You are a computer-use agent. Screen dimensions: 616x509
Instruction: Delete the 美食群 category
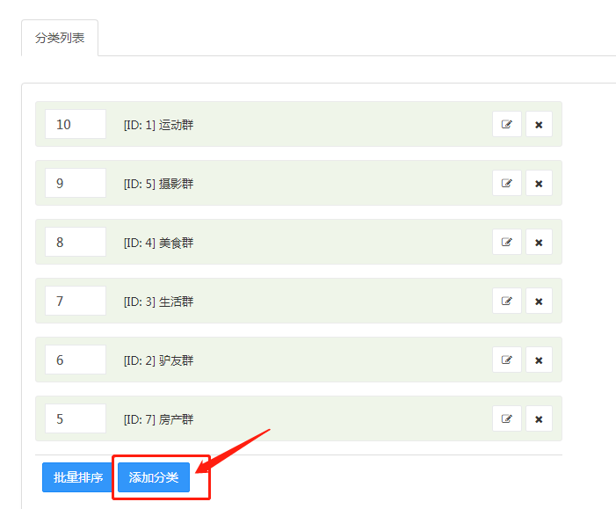click(539, 242)
